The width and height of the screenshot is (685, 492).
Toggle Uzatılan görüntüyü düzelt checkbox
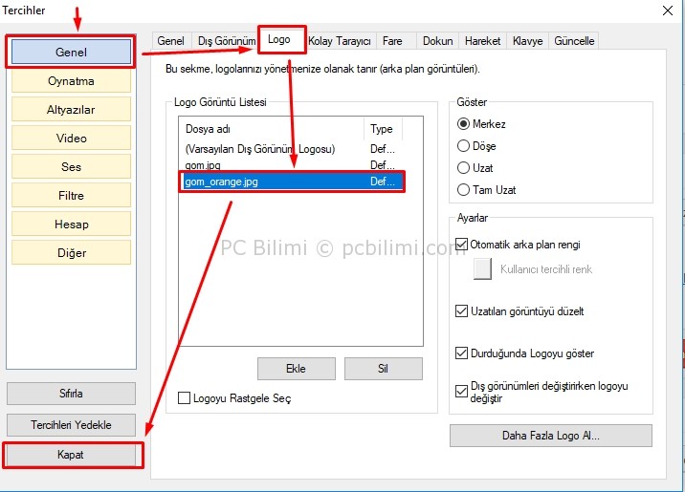[x=461, y=311]
